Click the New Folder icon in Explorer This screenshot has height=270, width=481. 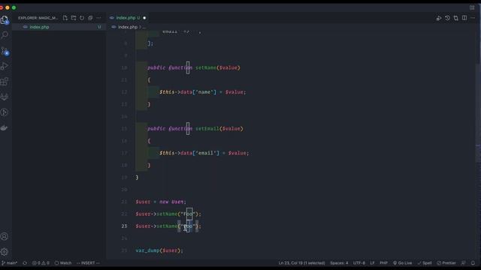[x=74, y=18]
